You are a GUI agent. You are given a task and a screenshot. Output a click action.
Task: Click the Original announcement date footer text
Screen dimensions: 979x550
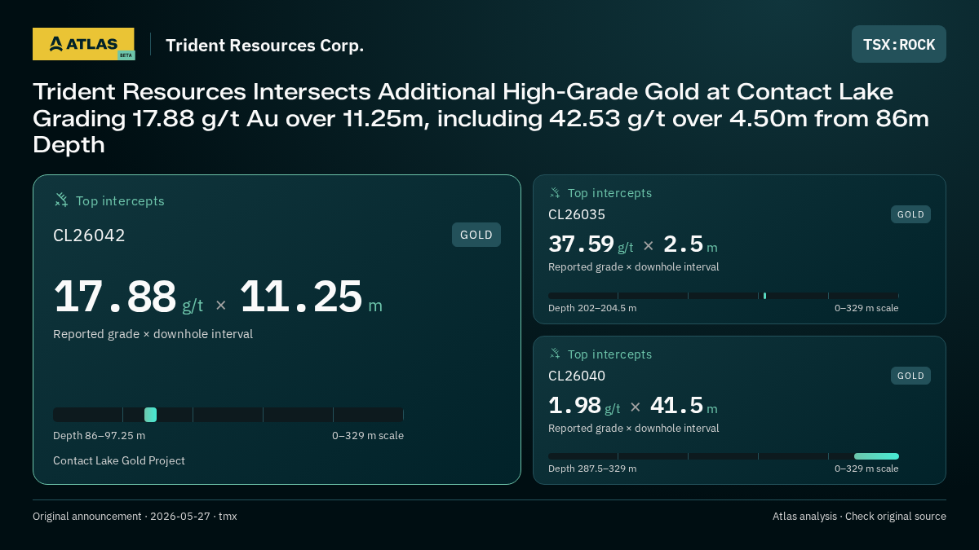point(135,516)
